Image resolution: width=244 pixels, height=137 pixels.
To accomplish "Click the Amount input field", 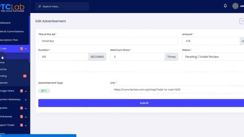I will tap(211, 41).
